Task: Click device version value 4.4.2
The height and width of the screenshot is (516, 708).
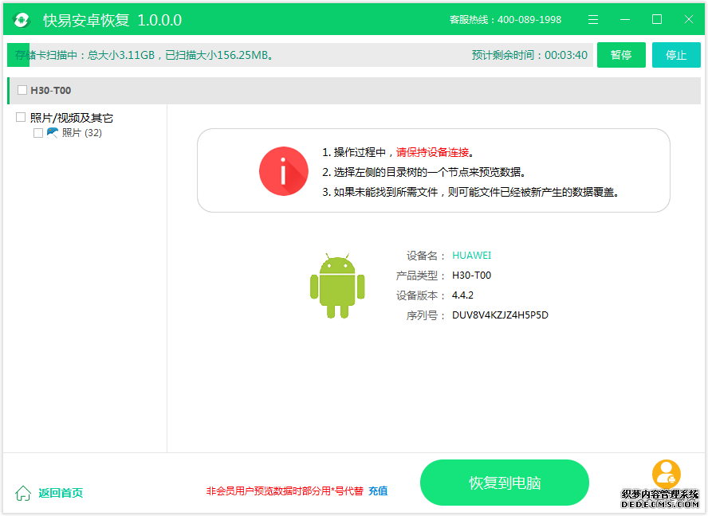Action: 462,295
